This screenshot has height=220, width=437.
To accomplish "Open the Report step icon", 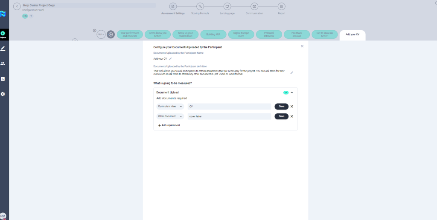I will tap(281, 6).
